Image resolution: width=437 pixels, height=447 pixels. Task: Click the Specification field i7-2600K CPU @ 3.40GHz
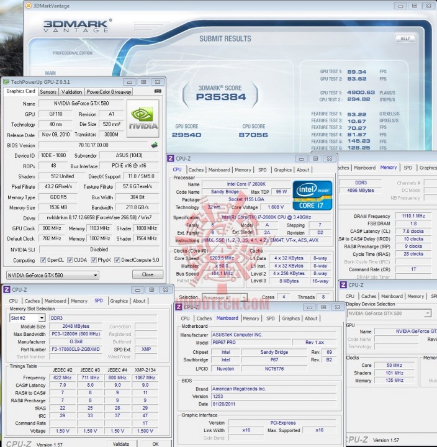(266, 217)
